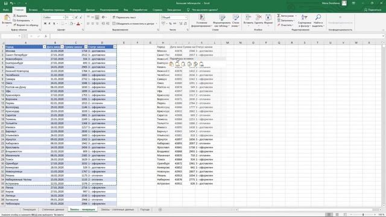386x217 pixels.
Task: Click the user account avatar
Action: (x=344, y=3)
